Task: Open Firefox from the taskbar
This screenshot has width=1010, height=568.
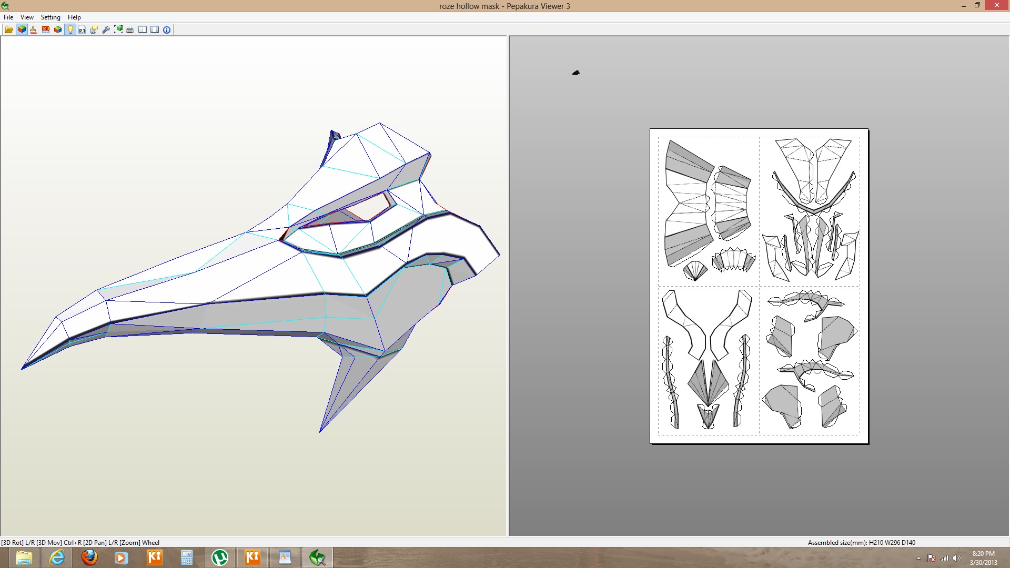Action: click(x=89, y=557)
